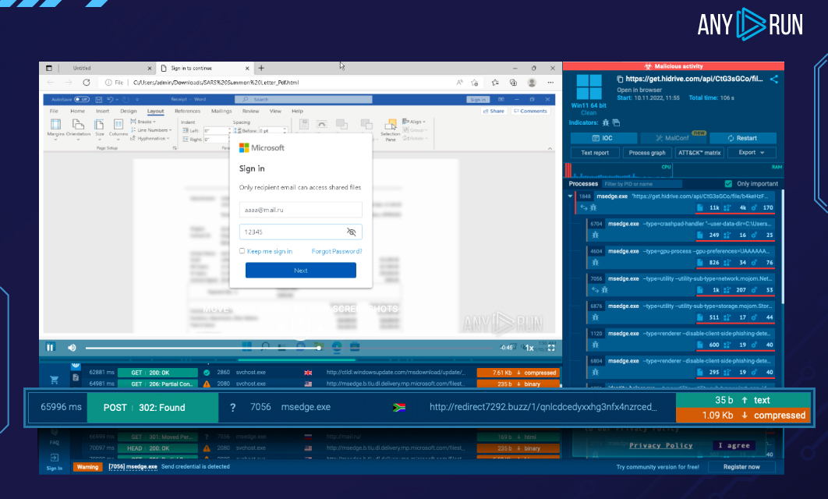This screenshot has height=499, width=828.
Task: Open the Text report
Action: (x=595, y=153)
